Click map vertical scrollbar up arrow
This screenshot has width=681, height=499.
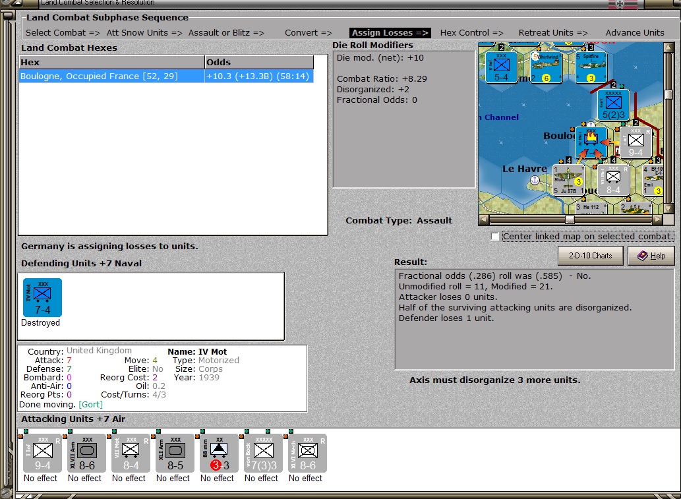click(669, 47)
